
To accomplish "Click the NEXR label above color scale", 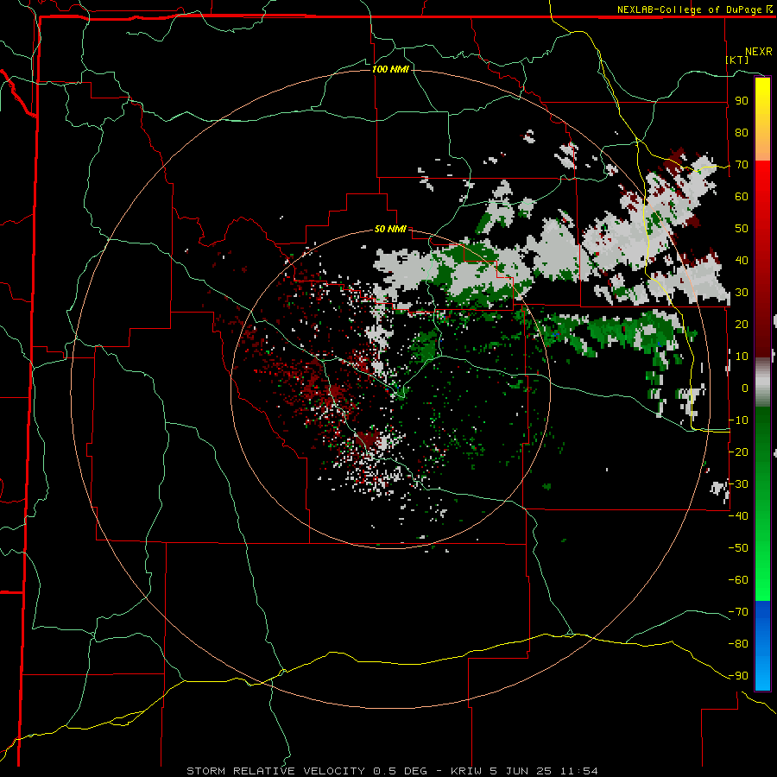I will click(759, 52).
